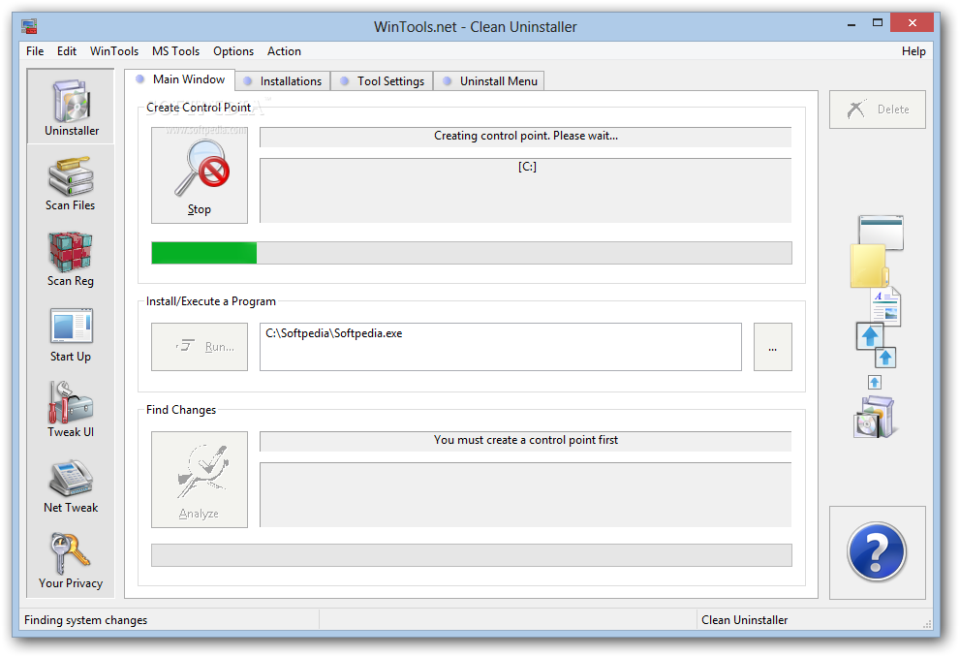Screen dimensions: 960x657
Task: Click the program path input field
Action: tap(500, 347)
